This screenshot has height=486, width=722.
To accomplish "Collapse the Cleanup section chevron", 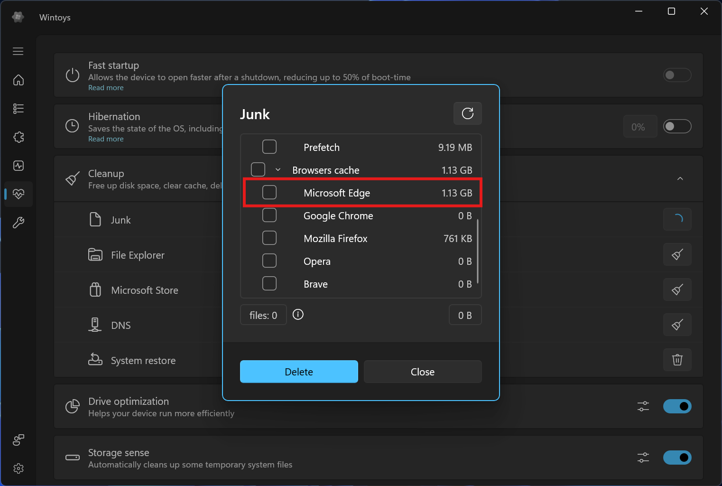I will pos(680,179).
